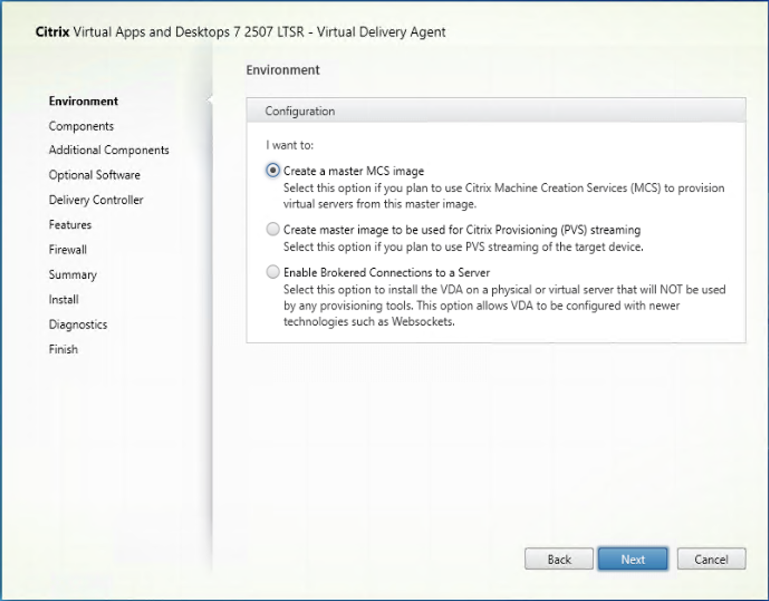Viewport: 769px width, 601px height.
Task: Click the Next button
Action: click(x=632, y=559)
